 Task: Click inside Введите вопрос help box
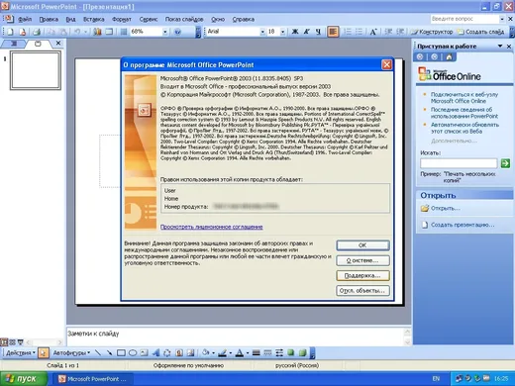464,19
